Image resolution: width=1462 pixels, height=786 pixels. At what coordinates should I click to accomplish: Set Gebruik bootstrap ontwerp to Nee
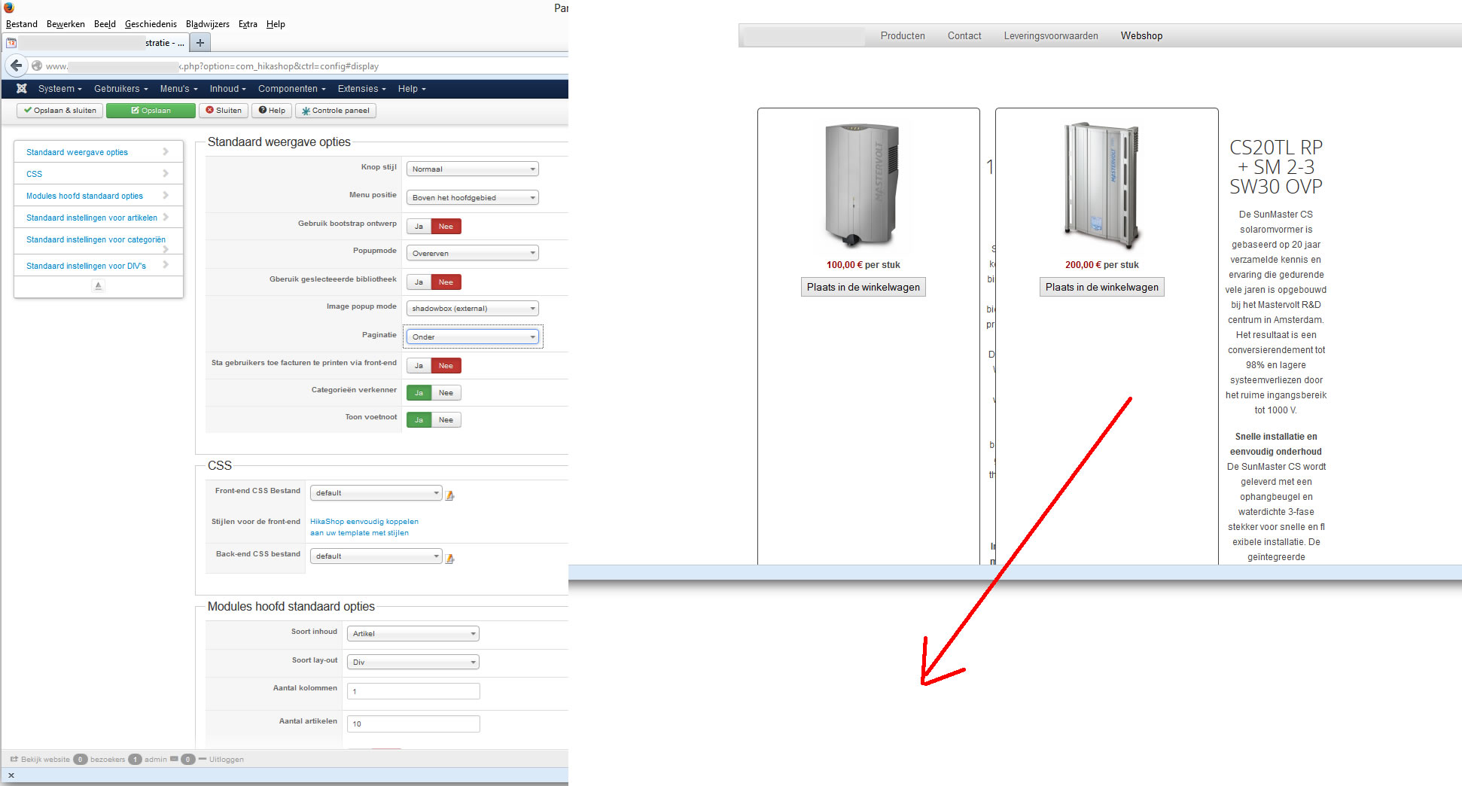[x=446, y=227]
